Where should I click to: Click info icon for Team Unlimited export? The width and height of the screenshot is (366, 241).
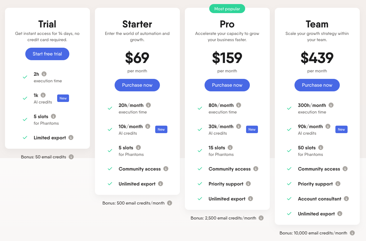click(340, 214)
